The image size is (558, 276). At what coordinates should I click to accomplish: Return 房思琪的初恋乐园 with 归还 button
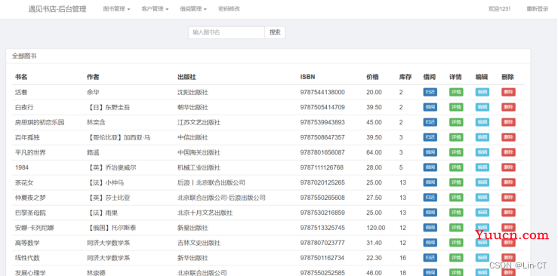(x=430, y=122)
